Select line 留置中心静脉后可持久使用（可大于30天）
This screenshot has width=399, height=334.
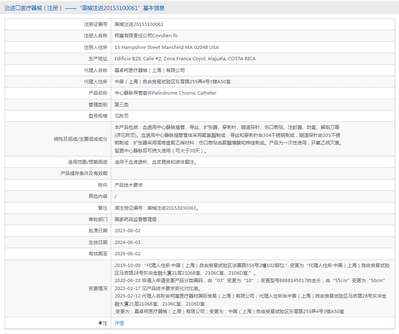pyautogui.click(x=161, y=151)
